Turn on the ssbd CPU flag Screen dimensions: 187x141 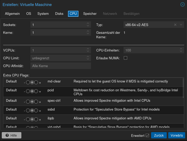[x=36, y=111]
